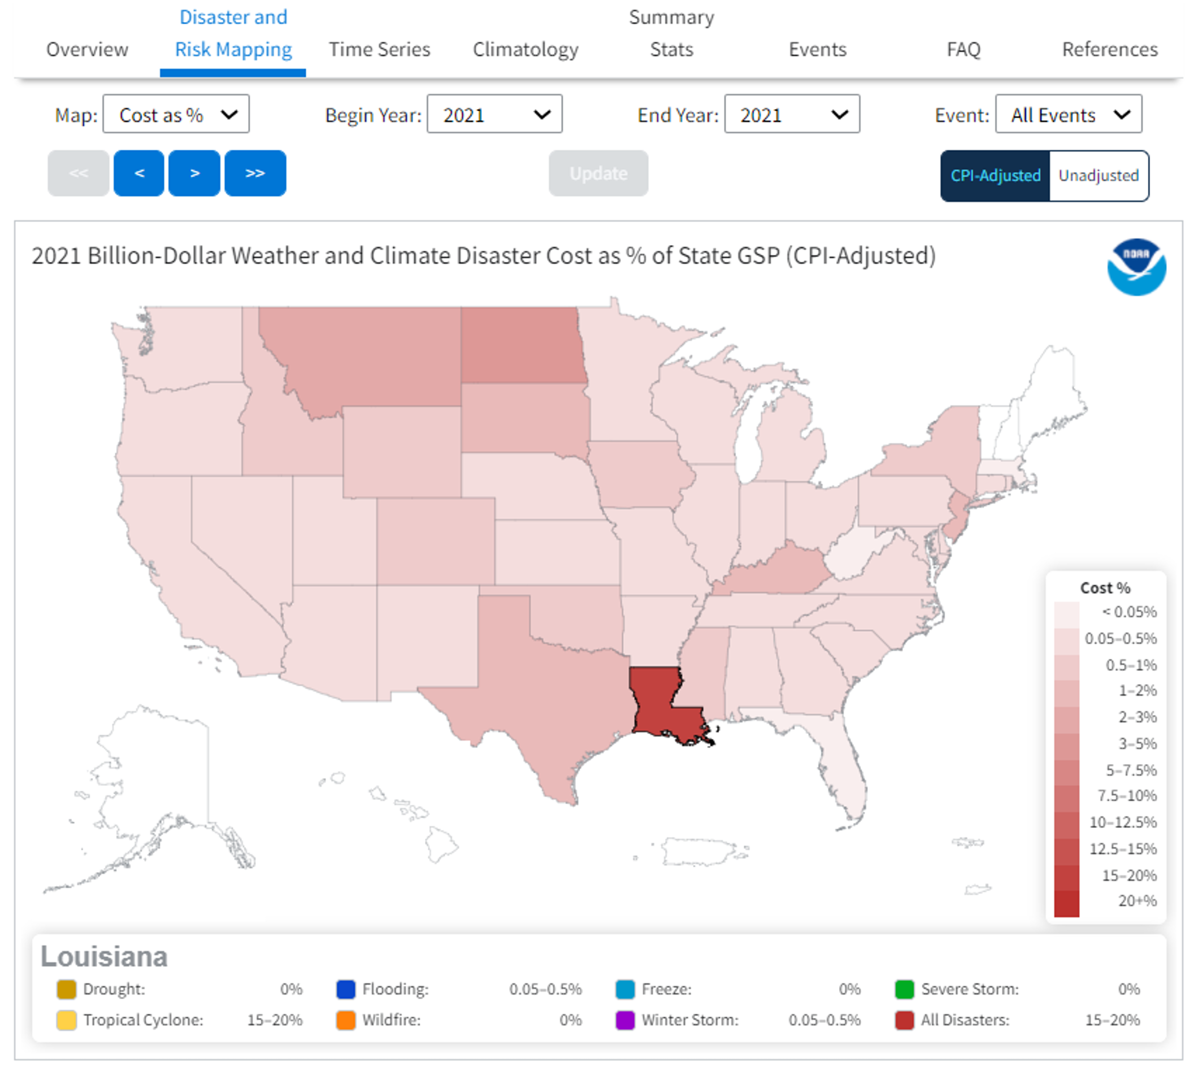Switch to the Time Series tab
1198x1068 pixels.
tap(379, 49)
